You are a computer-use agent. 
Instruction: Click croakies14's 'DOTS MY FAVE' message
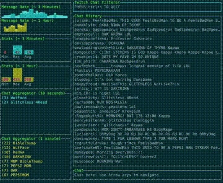click(116, 57)
